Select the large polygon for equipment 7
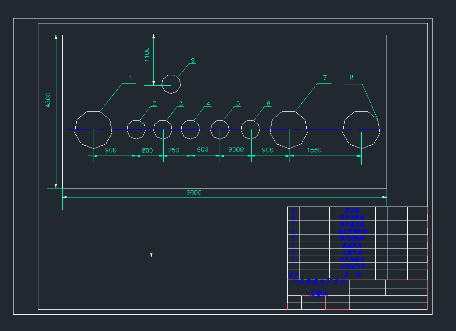Screen dimensions: 456x331 [x=289, y=130]
